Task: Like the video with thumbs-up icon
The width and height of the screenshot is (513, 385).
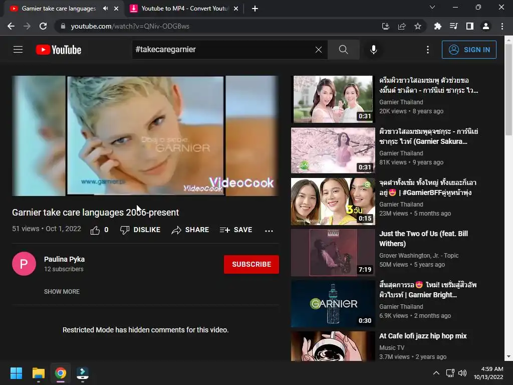Action: [95, 230]
